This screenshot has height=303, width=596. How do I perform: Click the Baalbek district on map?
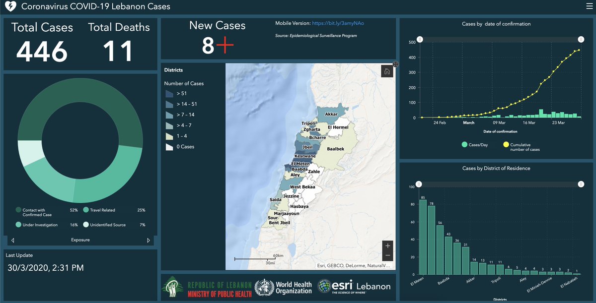click(335, 148)
